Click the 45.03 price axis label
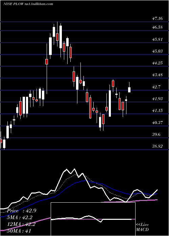Screen dimensions: 169x236 (x=158, y=51)
